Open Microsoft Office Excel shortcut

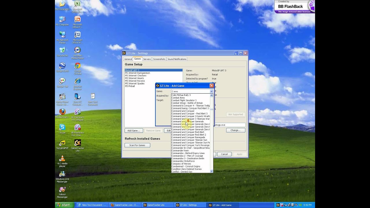[x=77, y=7]
